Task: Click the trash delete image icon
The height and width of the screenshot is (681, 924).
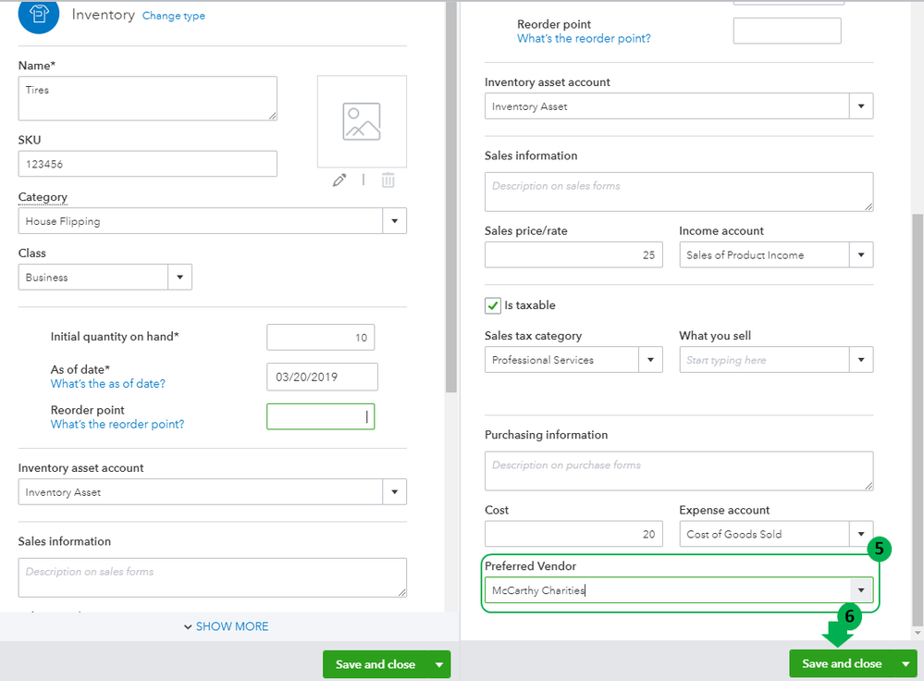Action: point(388,180)
